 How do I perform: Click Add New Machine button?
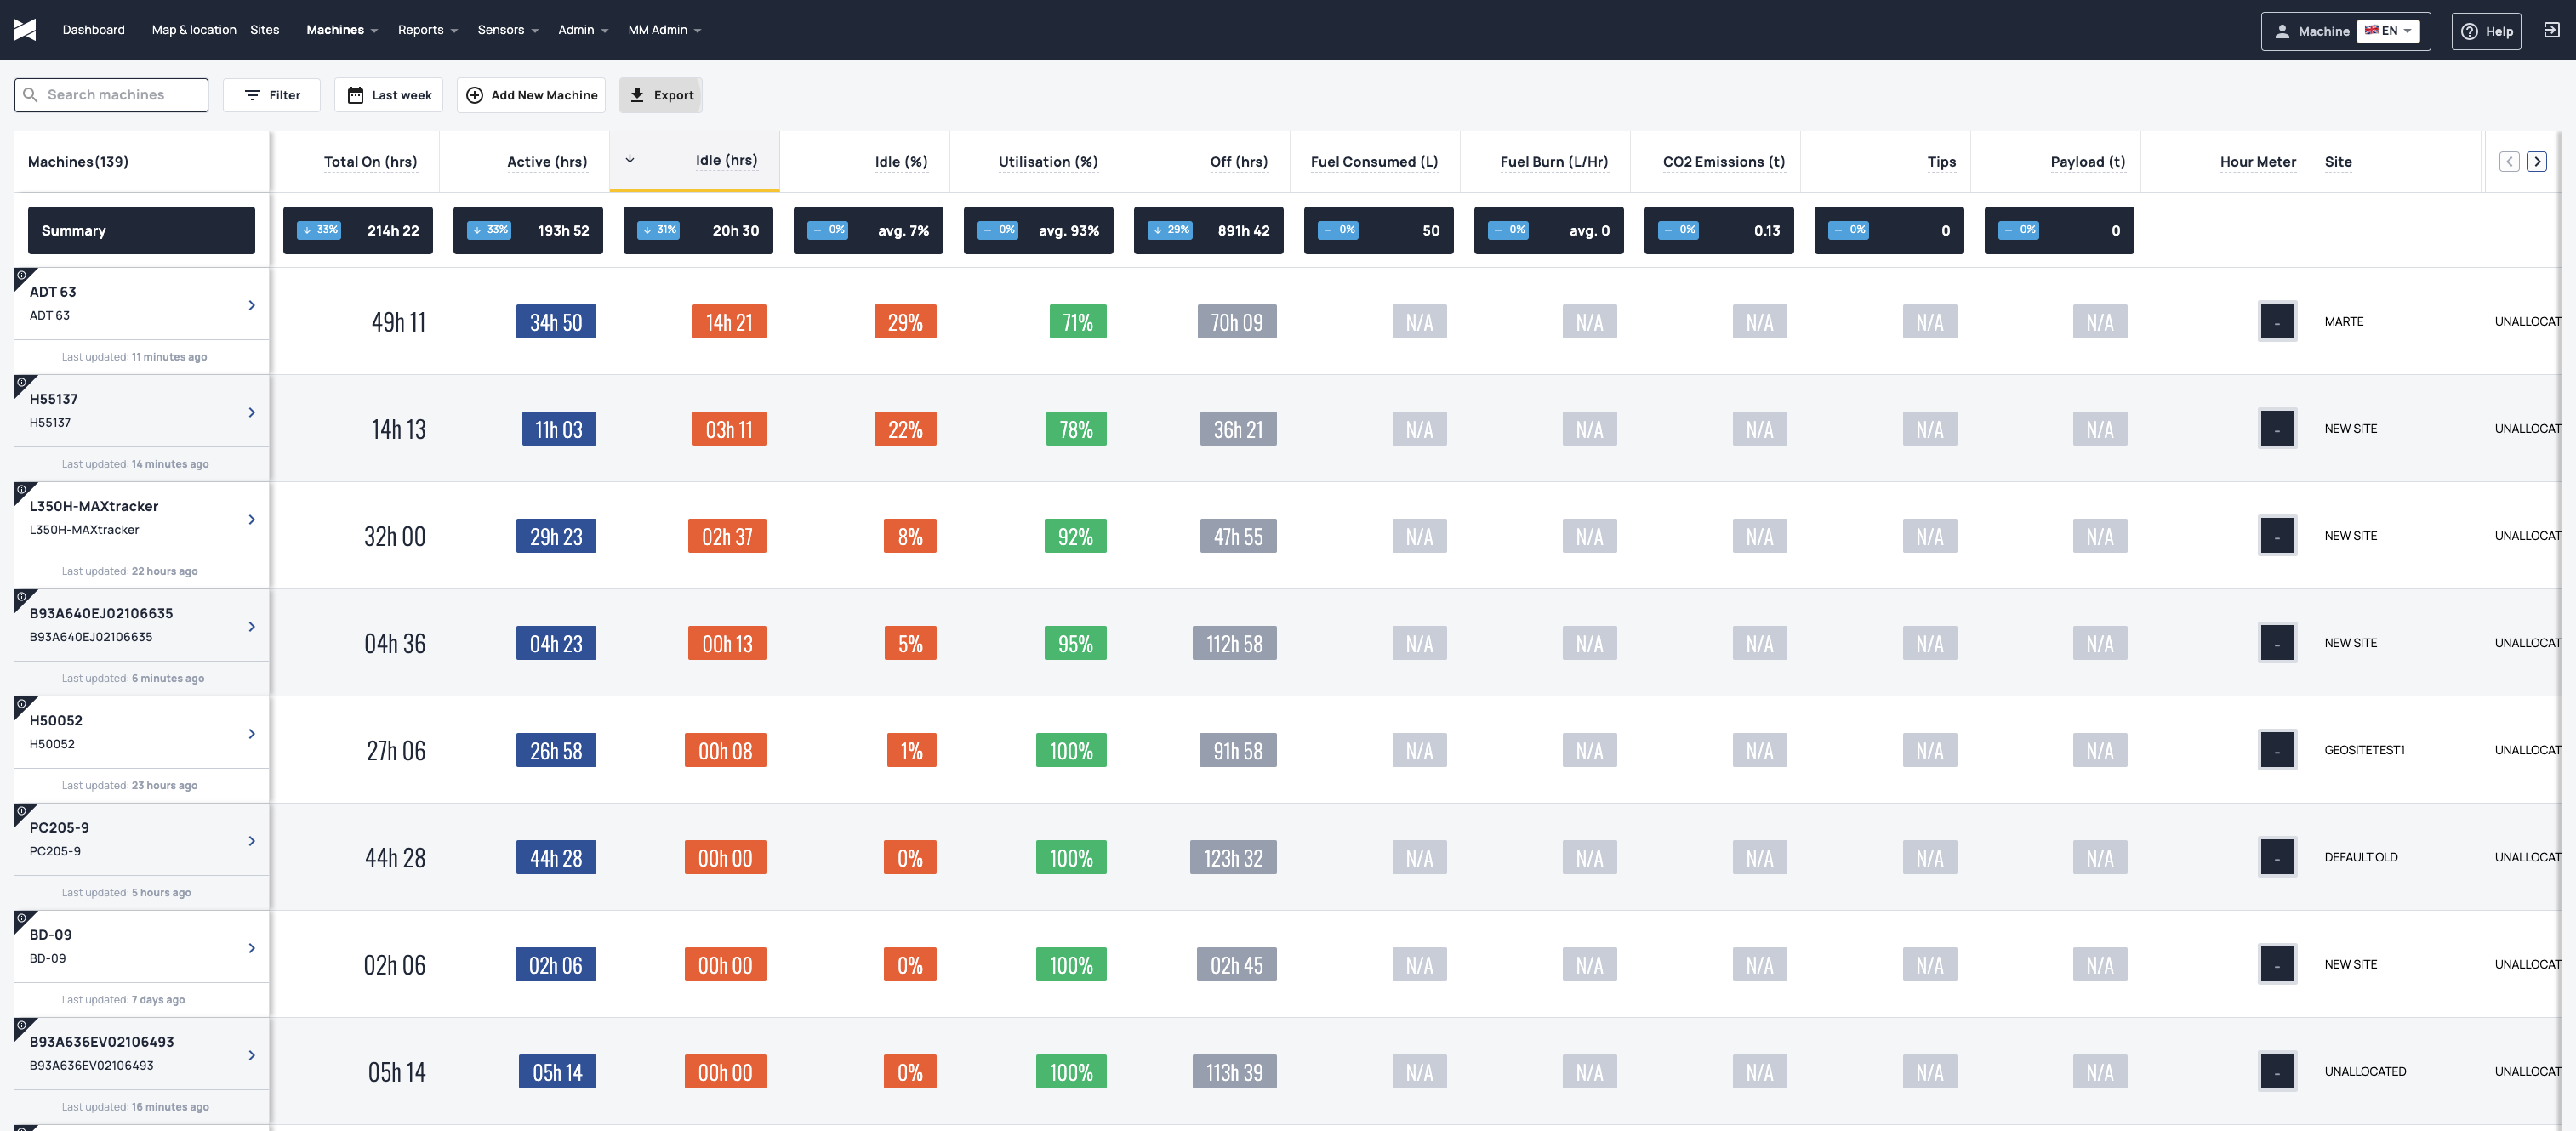[x=532, y=95]
